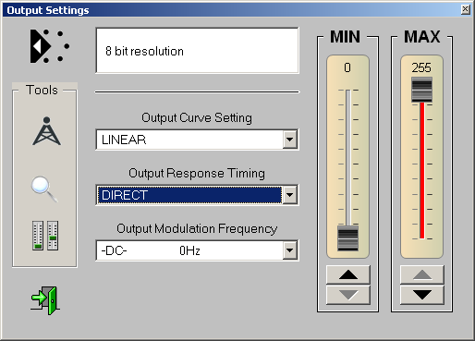
Task: Select the dual level meters tool icon
Action: [x=45, y=236]
